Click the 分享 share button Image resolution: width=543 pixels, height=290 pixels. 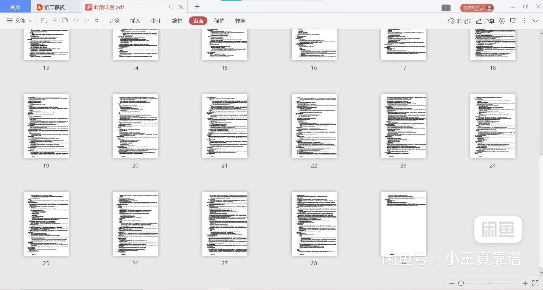pos(485,21)
